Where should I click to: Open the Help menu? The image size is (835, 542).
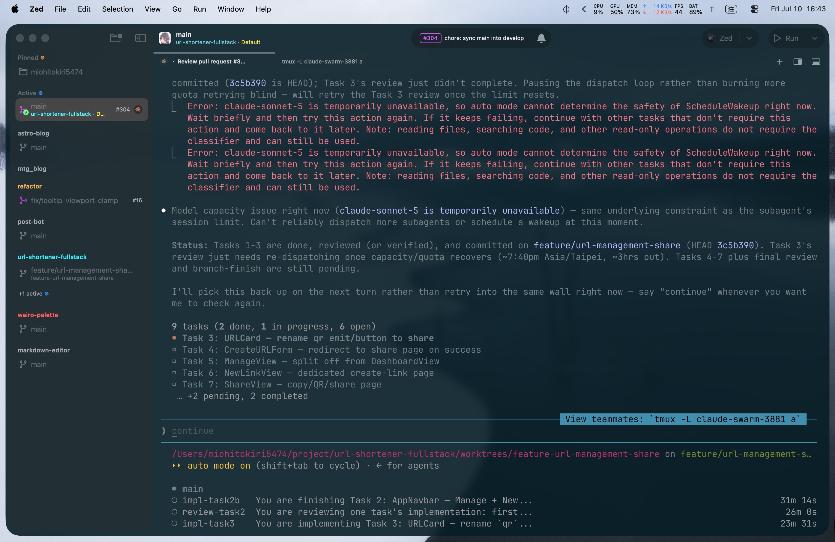coord(263,9)
